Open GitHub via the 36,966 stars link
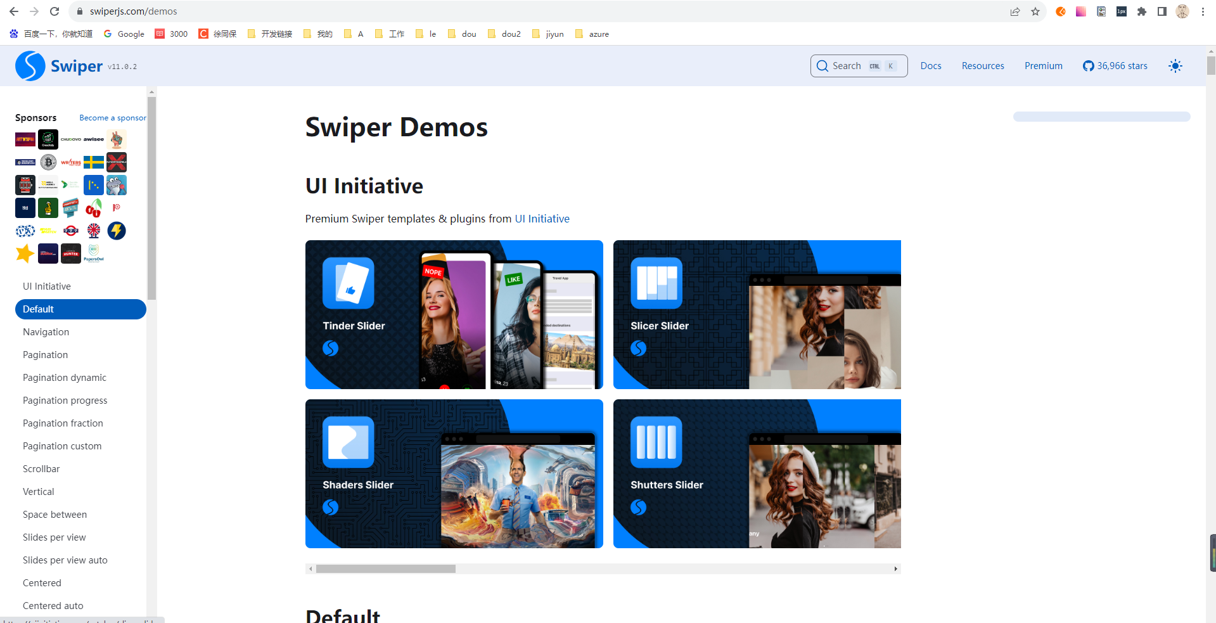The width and height of the screenshot is (1216, 623). pos(1115,66)
